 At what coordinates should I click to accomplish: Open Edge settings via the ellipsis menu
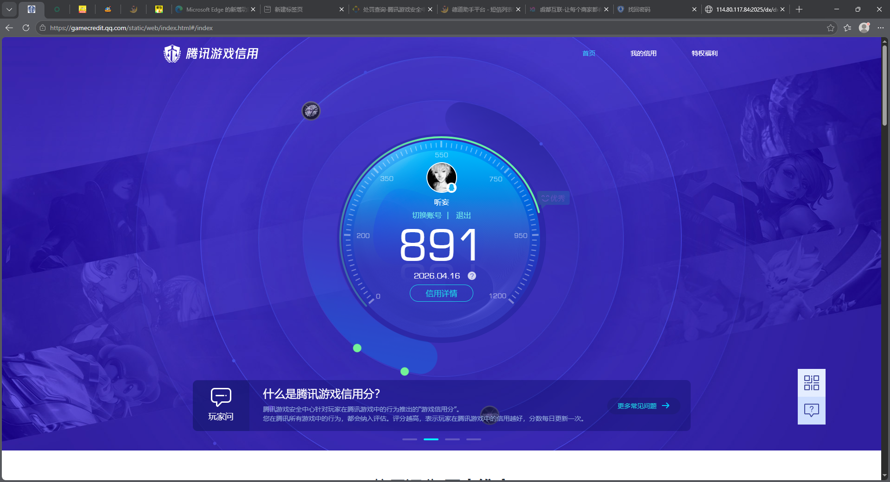[x=881, y=28]
